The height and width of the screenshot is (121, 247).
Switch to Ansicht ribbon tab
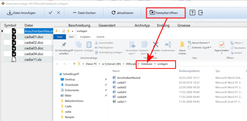[100, 37]
